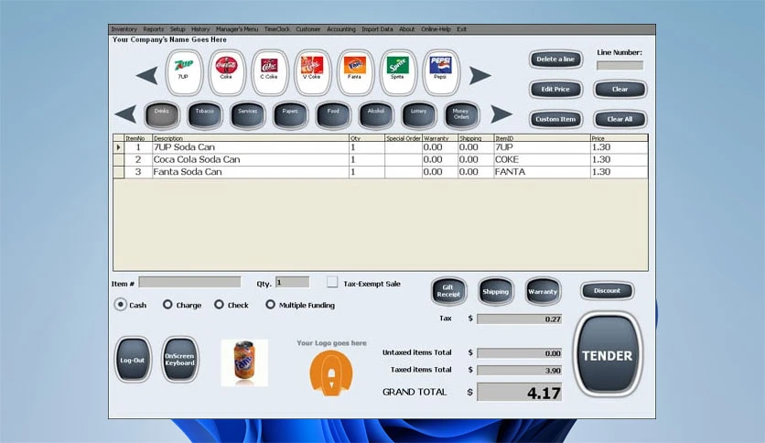Image resolution: width=765 pixels, height=443 pixels.
Task: Click the Clear button
Action: click(x=620, y=90)
